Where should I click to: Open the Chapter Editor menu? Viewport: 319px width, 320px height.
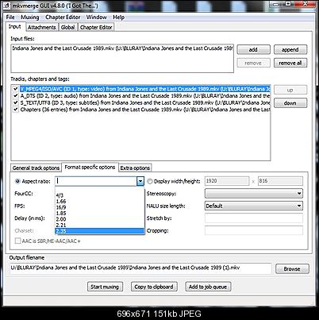point(63,17)
